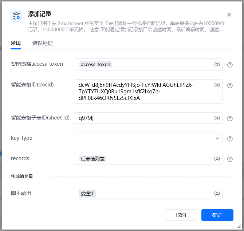This screenshot has height=231, width=244.
Task: Click the sheet id field with q979lj
Action: tap(148, 118)
